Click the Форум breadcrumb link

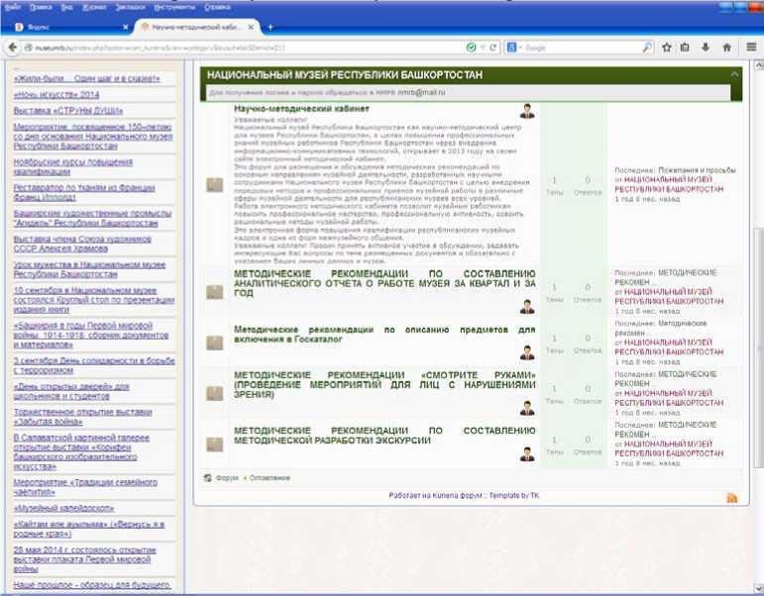click(x=227, y=477)
